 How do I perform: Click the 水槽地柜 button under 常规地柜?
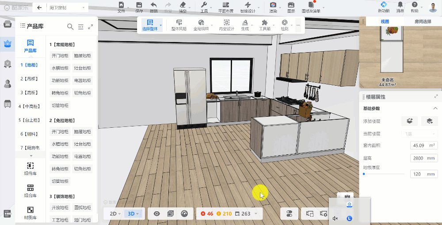click(x=60, y=69)
